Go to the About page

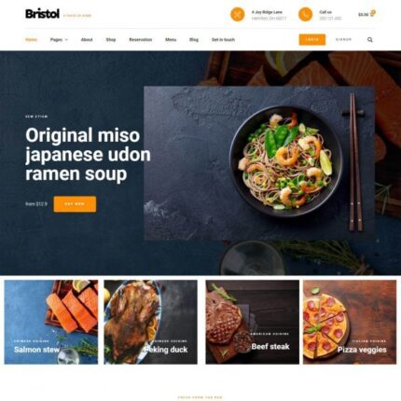coord(87,40)
